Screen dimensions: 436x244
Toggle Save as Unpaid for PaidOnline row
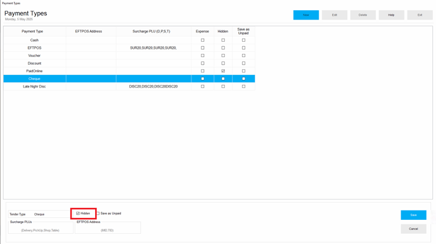coord(243,71)
